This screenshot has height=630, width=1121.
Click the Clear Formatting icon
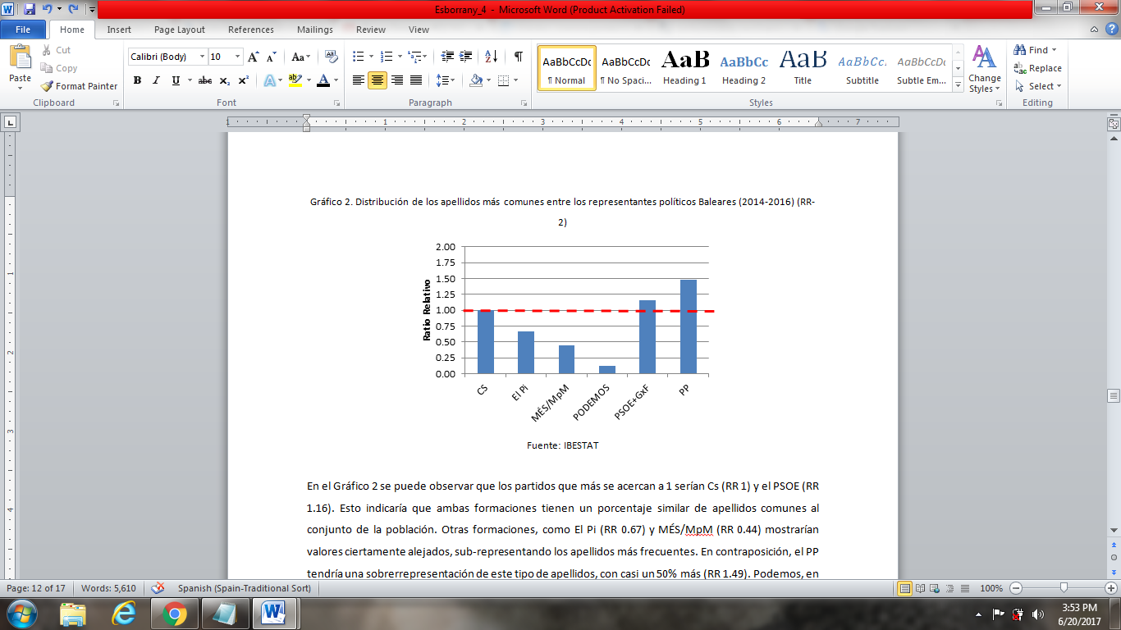tap(332, 57)
